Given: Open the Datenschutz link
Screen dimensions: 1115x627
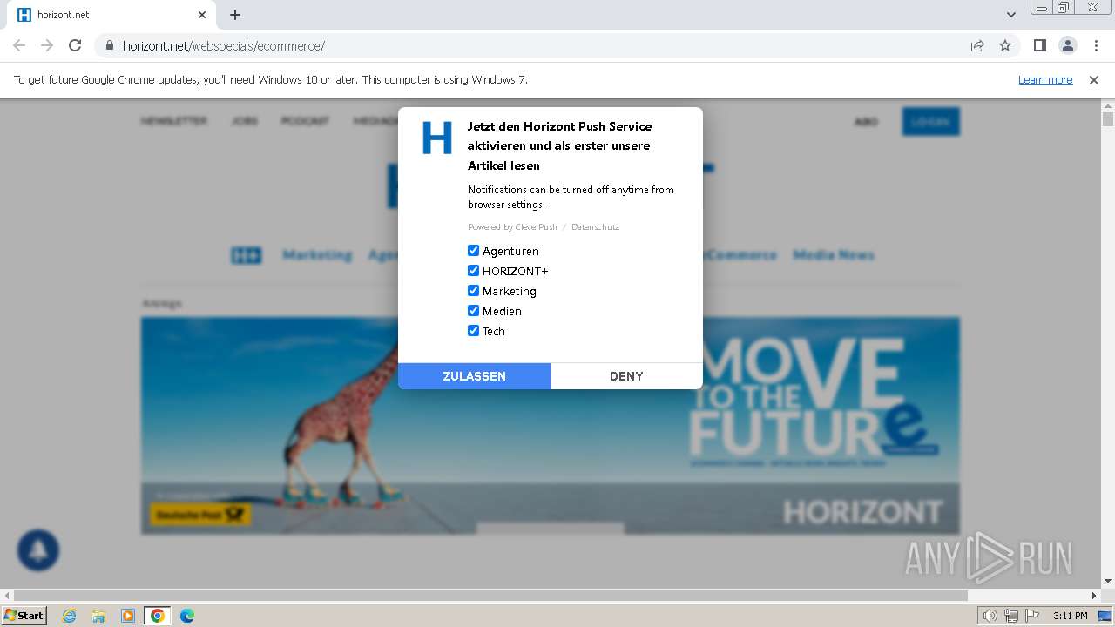Looking at the screenshot, I should tap(595, 227).
